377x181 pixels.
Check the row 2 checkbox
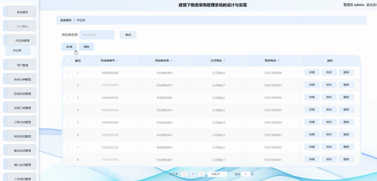pos(68,86)
